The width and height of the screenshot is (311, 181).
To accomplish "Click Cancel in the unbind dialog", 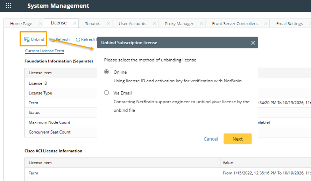I will coord(211,139).
